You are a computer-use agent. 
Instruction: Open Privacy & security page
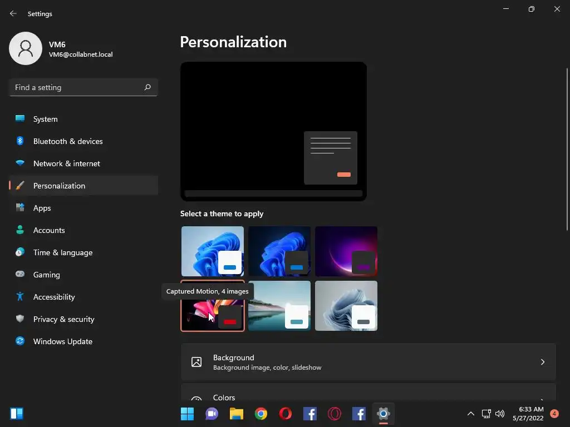pyautogui.click(x=83, y=319)
